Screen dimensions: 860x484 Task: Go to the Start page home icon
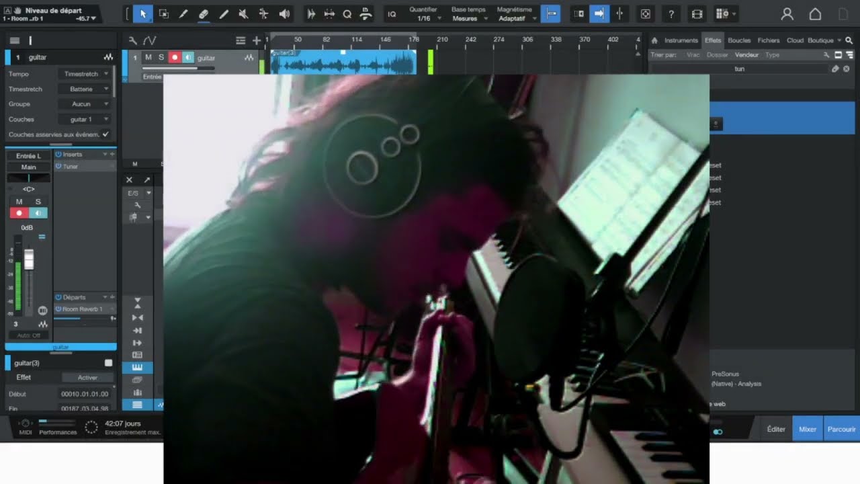coord(815,14)
